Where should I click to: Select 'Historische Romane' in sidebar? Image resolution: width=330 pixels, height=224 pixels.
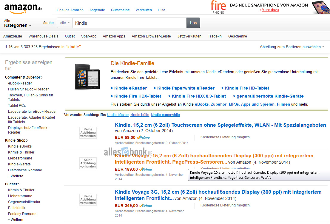click(x=25, y=170)
